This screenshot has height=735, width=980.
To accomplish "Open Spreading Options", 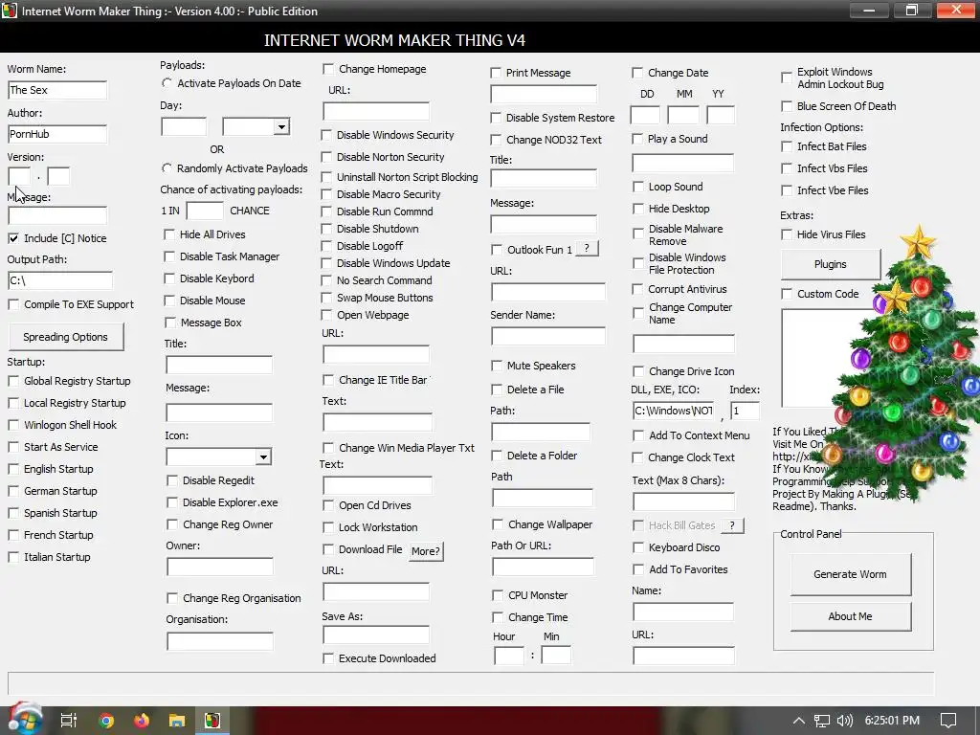I will pos(66,337).
